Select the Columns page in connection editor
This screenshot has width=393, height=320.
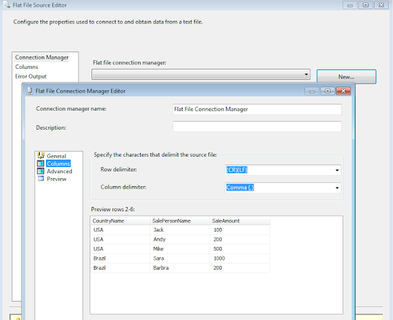58,163
